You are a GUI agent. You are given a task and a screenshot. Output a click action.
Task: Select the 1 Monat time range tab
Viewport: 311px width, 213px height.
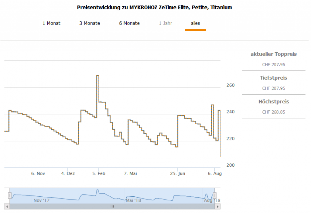[x=51, y=23]
